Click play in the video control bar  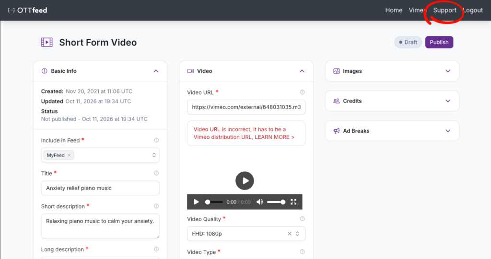[196, 202]
